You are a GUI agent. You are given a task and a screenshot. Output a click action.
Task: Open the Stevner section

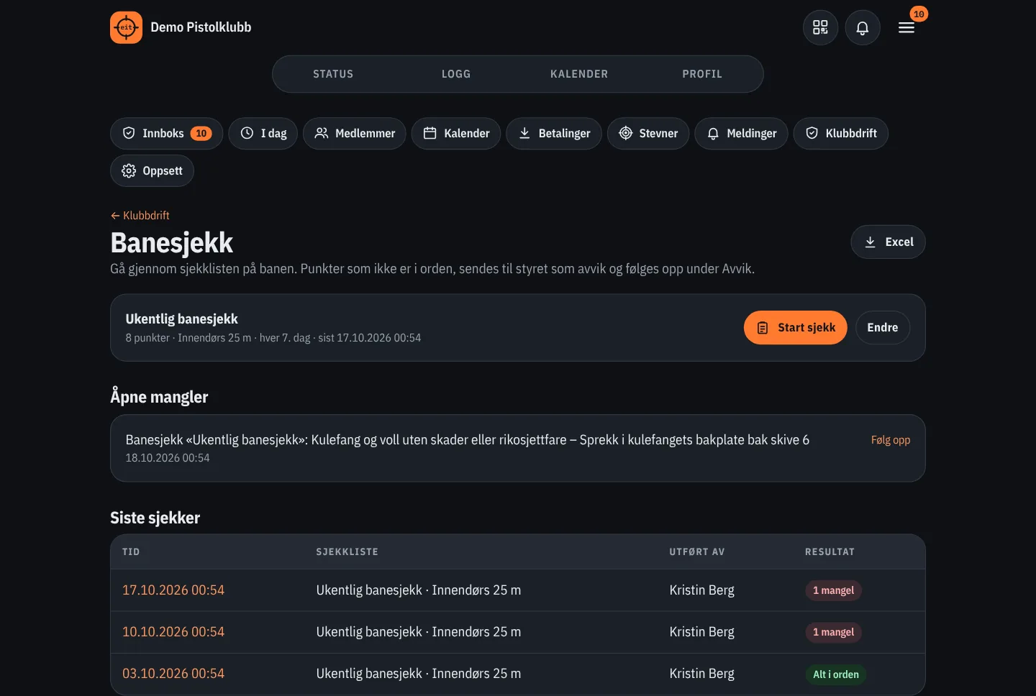pyautogui.click(x=648, y=133)
